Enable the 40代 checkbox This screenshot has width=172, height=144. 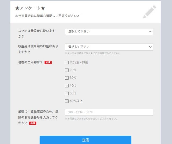coord(67,86)
